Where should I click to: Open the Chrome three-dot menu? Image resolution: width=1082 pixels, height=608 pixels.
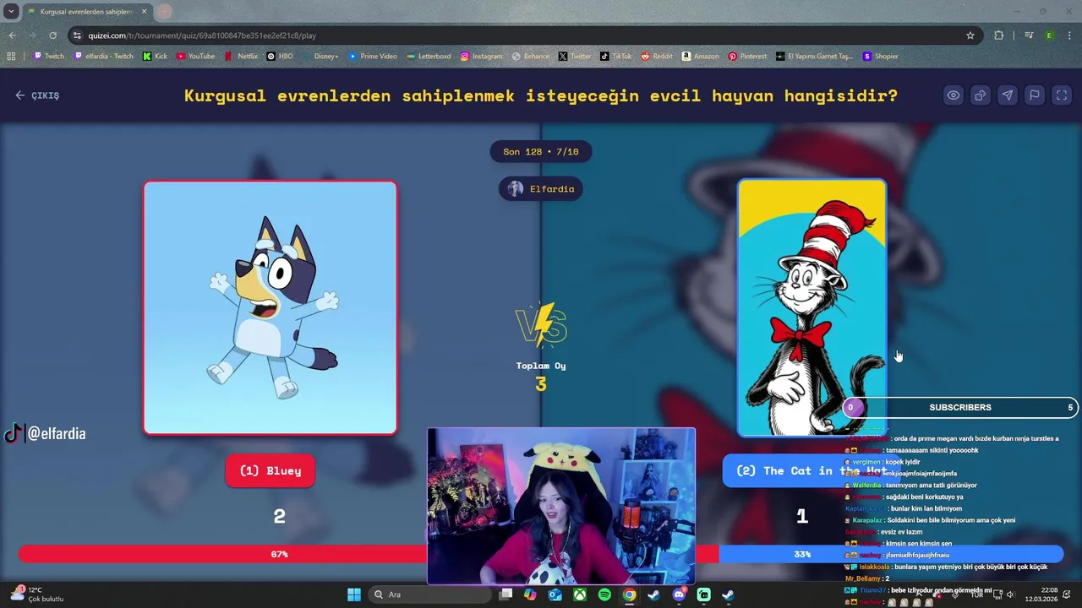point(1069,35)
